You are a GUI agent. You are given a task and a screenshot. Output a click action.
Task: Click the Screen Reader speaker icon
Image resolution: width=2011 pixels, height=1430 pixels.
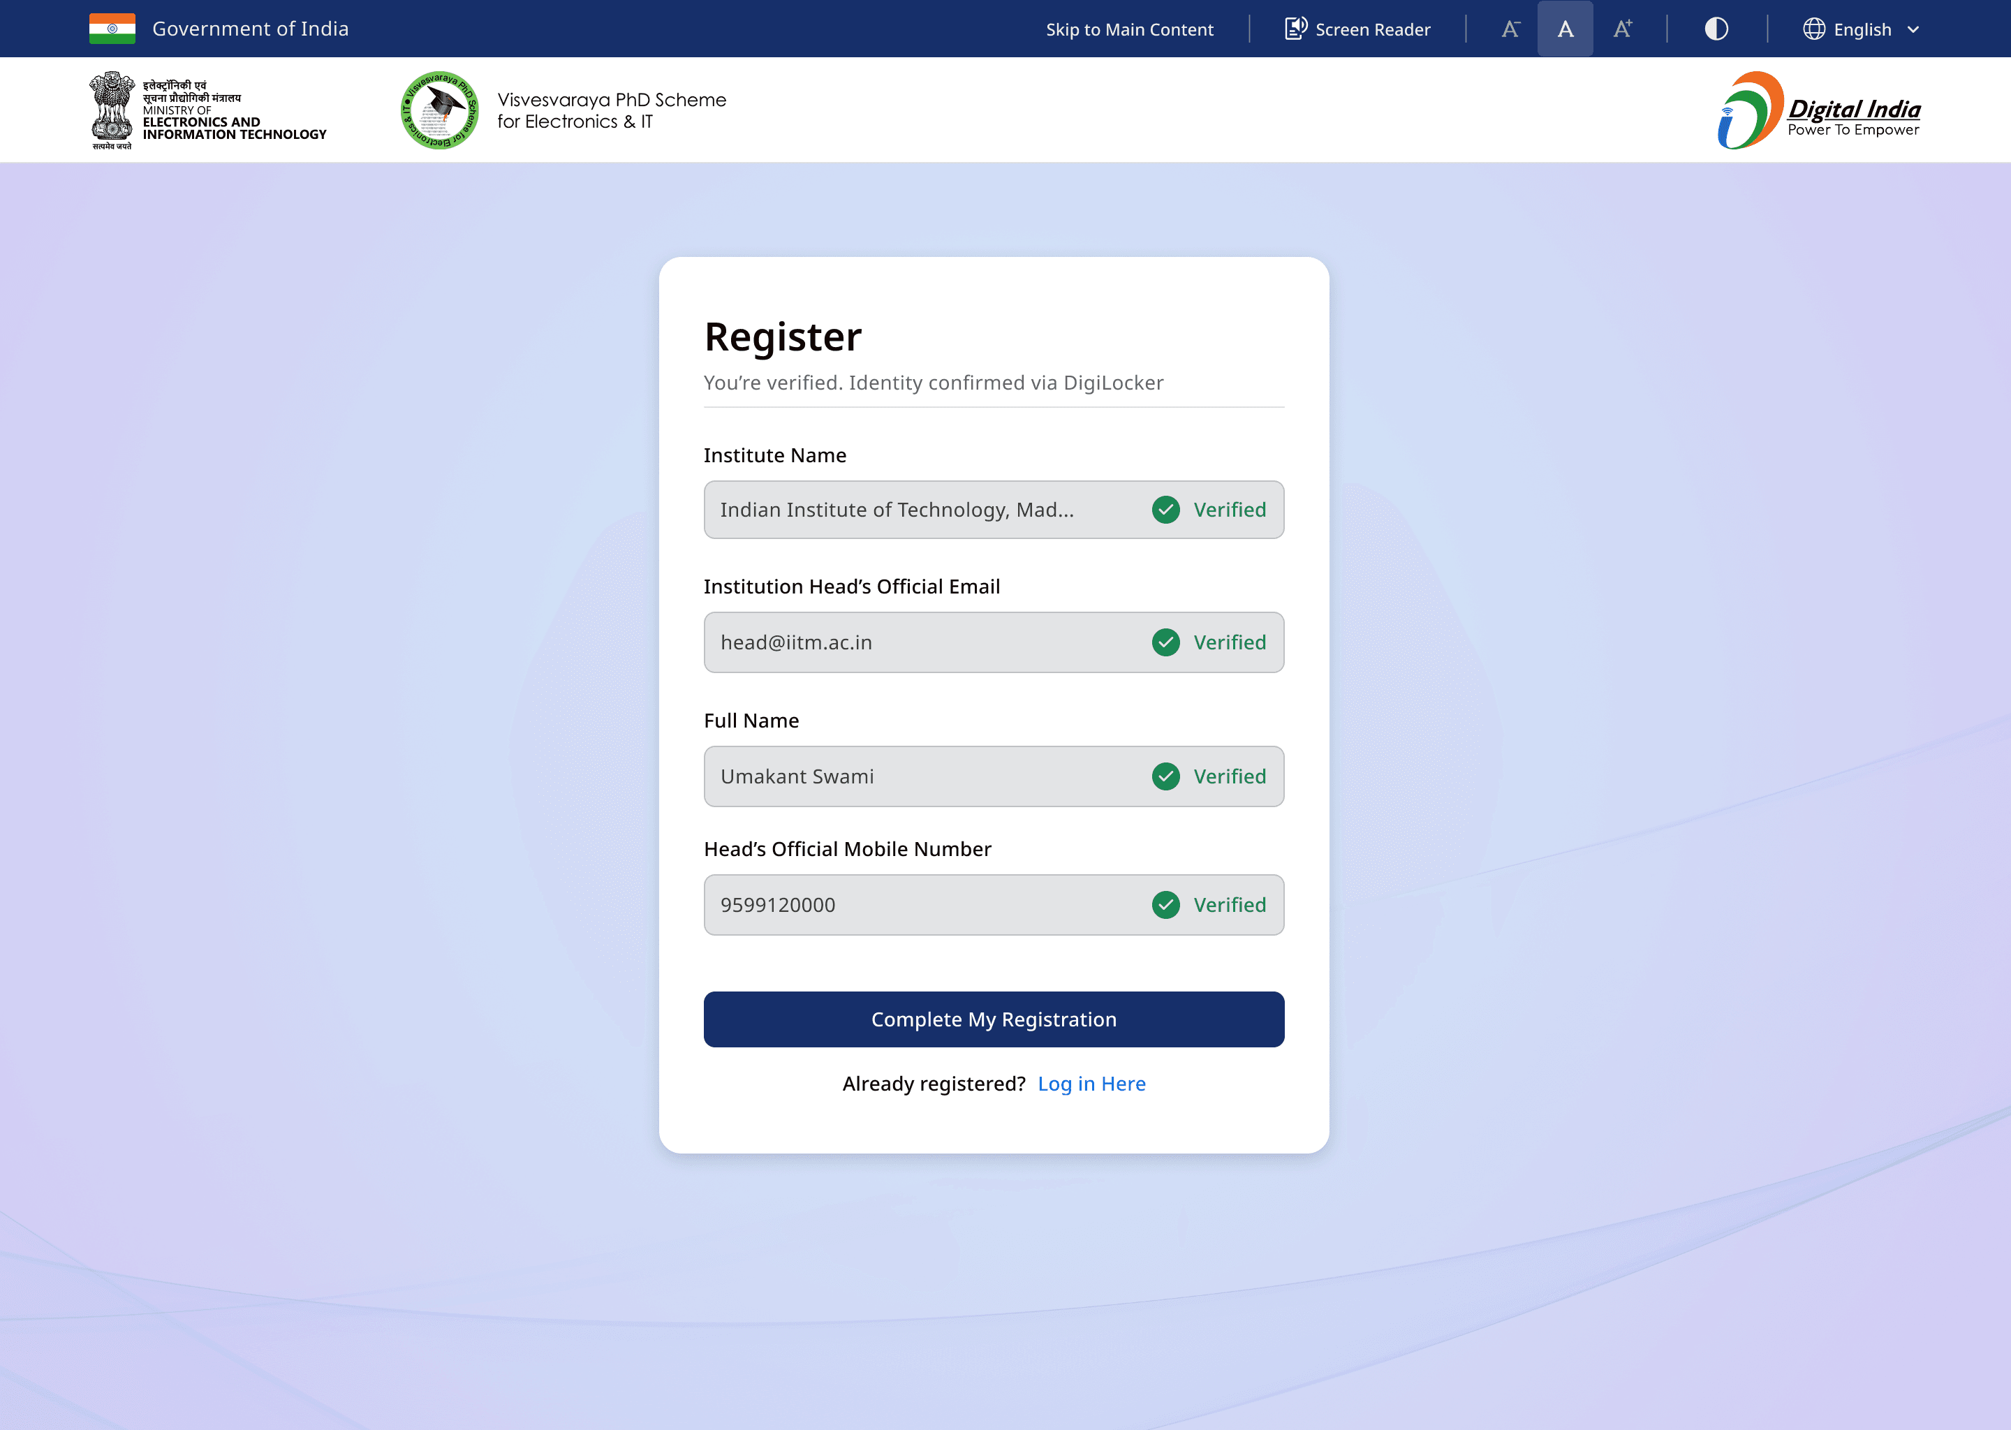[1295, 29]
